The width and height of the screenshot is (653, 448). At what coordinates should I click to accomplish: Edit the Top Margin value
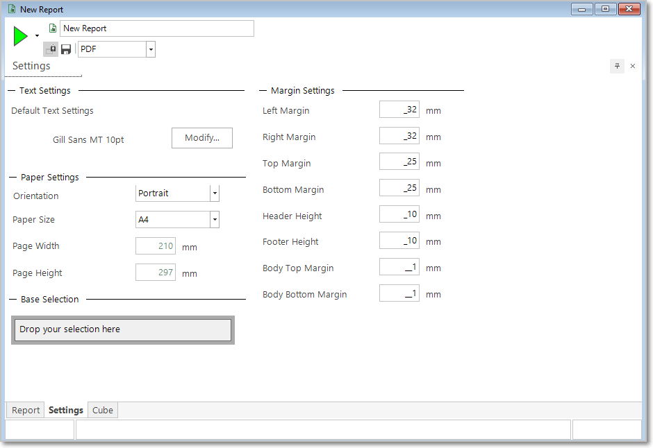(x=399, y=162)
